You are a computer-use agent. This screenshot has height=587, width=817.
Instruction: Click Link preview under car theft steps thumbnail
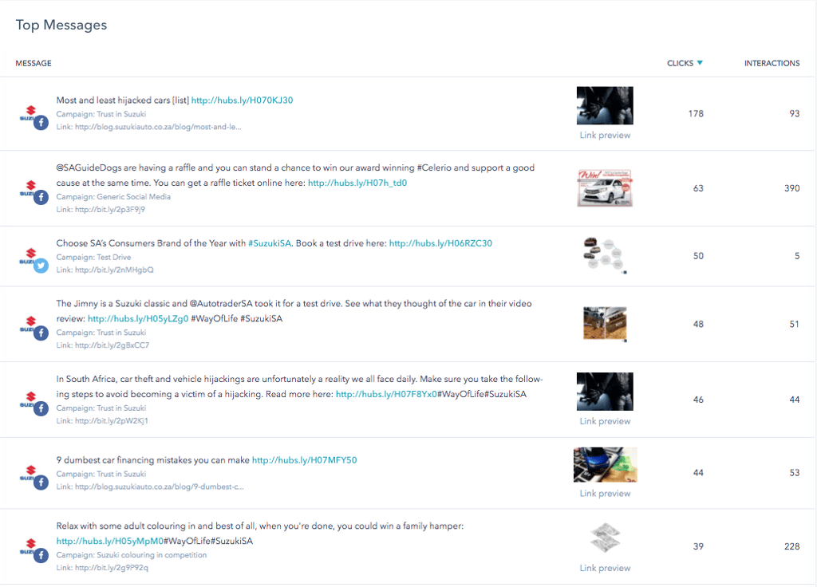click(605, 421)
